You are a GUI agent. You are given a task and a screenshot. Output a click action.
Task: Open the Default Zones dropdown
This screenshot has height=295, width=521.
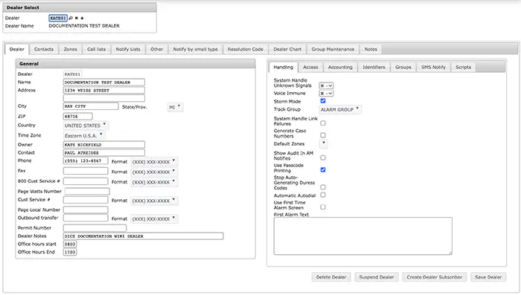(323, 143)
